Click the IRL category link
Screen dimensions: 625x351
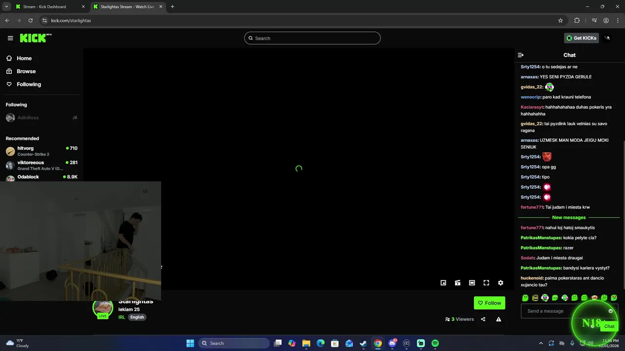pos(122,317)
